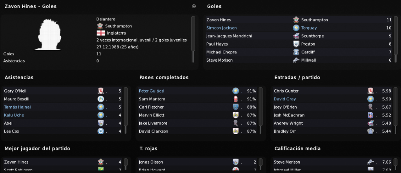Viewport: 401px width, 173px height.
Task: Select Jonas Olsson row in T. rojas
Action: 197,162
